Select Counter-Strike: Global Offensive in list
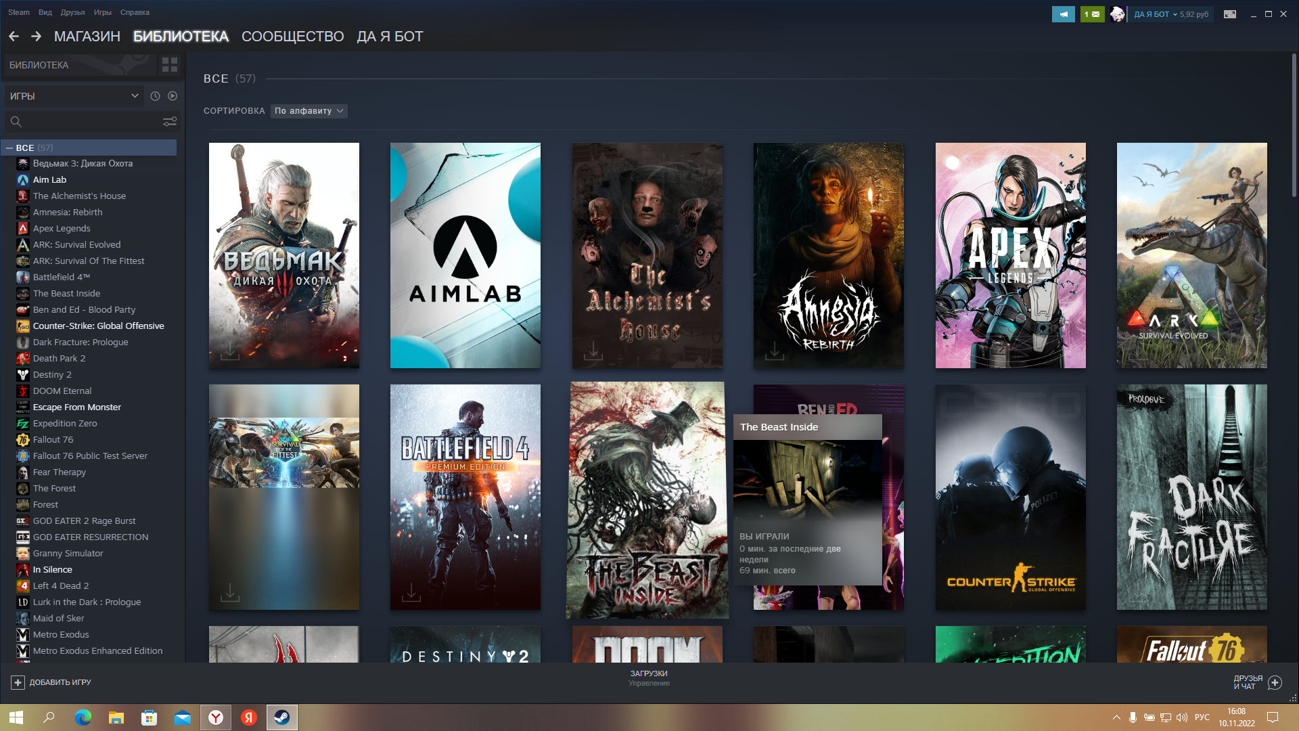Screen dimensions: 1299x731 [98, 326]
